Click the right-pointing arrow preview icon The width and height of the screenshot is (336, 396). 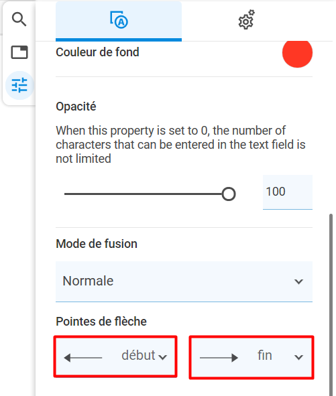219,358
